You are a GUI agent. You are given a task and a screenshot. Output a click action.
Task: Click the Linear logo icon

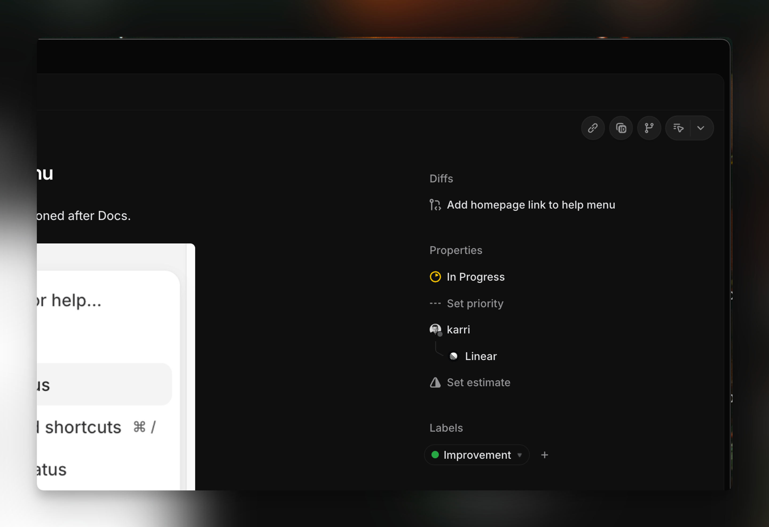point(453,356)
